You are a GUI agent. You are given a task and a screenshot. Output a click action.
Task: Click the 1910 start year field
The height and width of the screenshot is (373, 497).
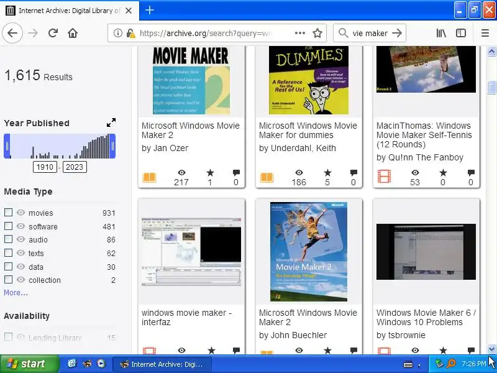pos(45,167)
